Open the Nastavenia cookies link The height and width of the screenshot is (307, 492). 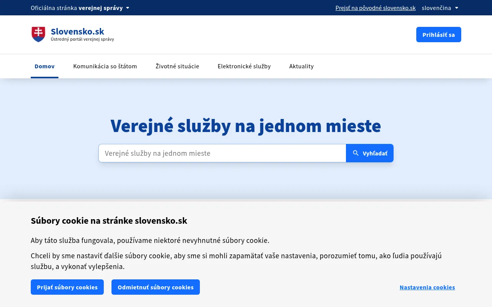click(427, 287)
